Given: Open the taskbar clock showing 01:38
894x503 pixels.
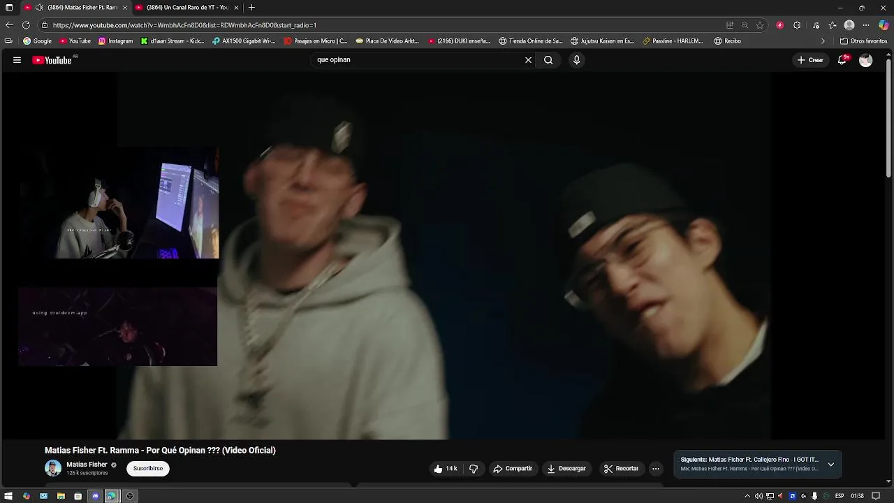Looking at the screenshot, I should tap(857, 496).
